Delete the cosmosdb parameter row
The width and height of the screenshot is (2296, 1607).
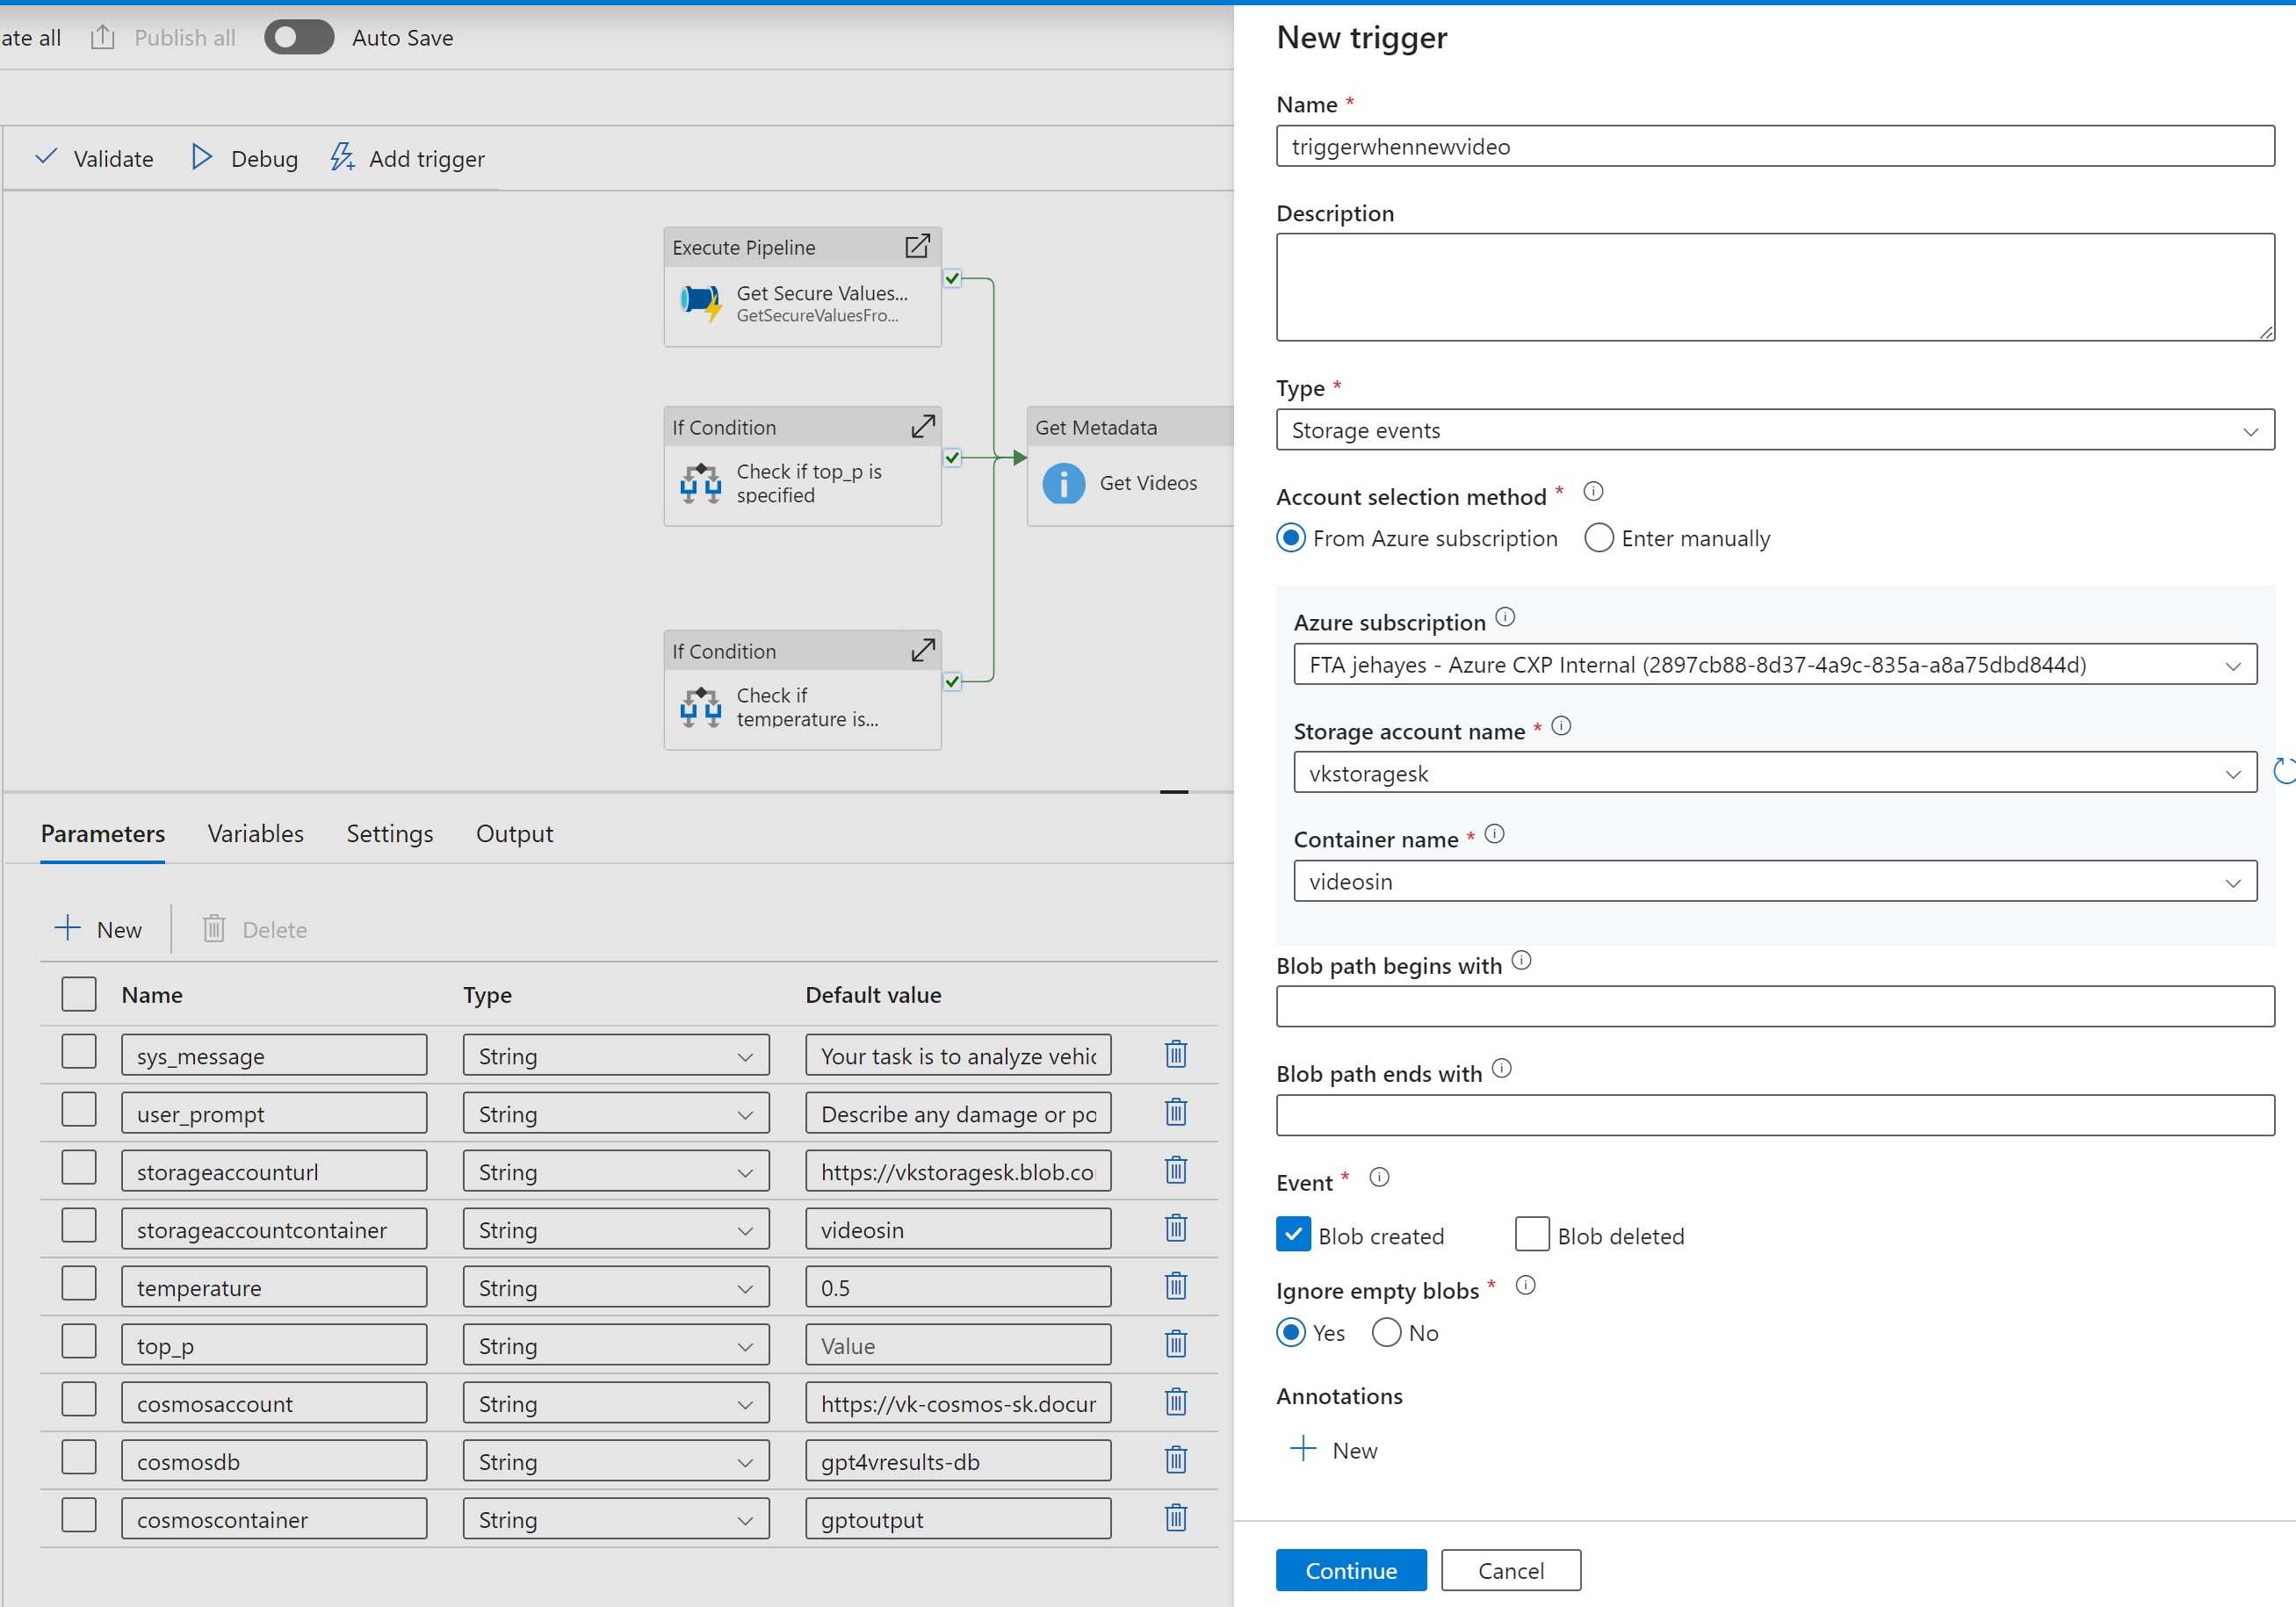pos(1176,1460)
